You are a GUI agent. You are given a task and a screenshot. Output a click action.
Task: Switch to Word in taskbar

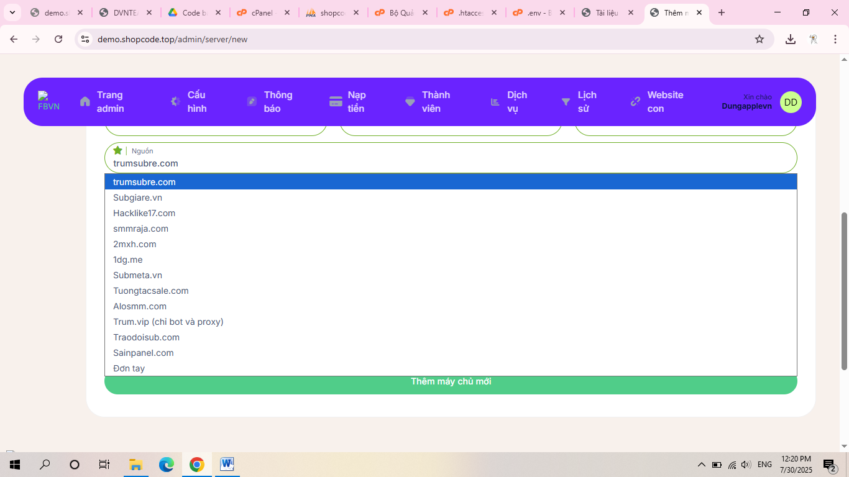[227, 464]
